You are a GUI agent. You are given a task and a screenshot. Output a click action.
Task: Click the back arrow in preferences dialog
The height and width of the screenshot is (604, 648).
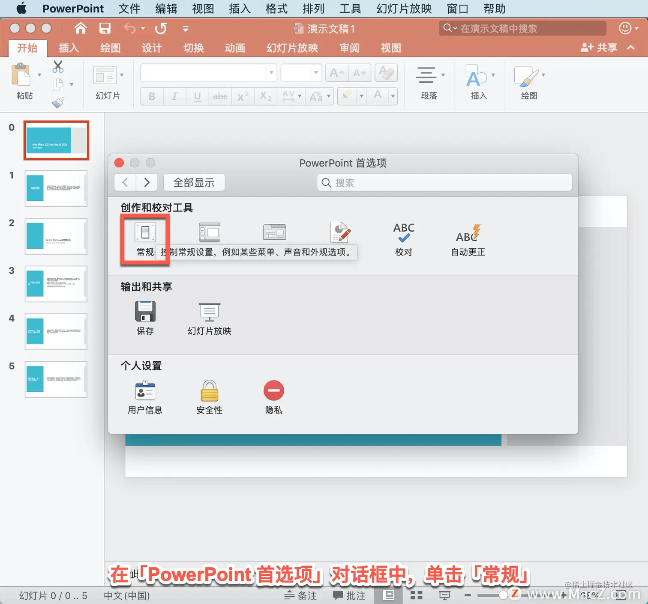click(x=125, y=183)
